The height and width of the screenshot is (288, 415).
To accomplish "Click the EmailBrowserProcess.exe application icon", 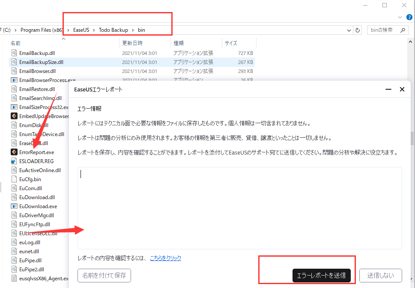I will pos(14,80).
